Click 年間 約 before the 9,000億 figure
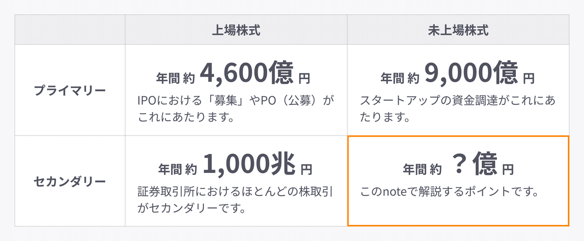The image size is (584, 241). coord(400,77)
